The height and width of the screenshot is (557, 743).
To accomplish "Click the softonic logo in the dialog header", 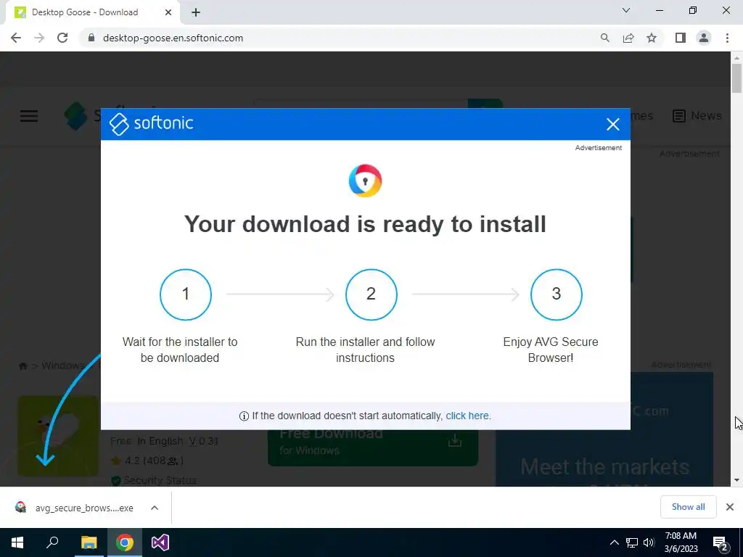I will [x=151, y=123].
